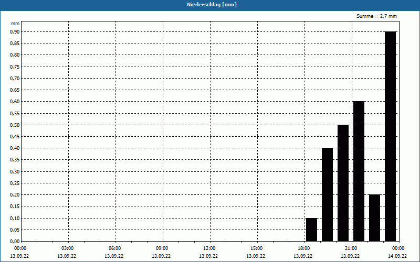
Task: Click the 'Niederschlag [mm]' chart title
Action: pos(212,5)
